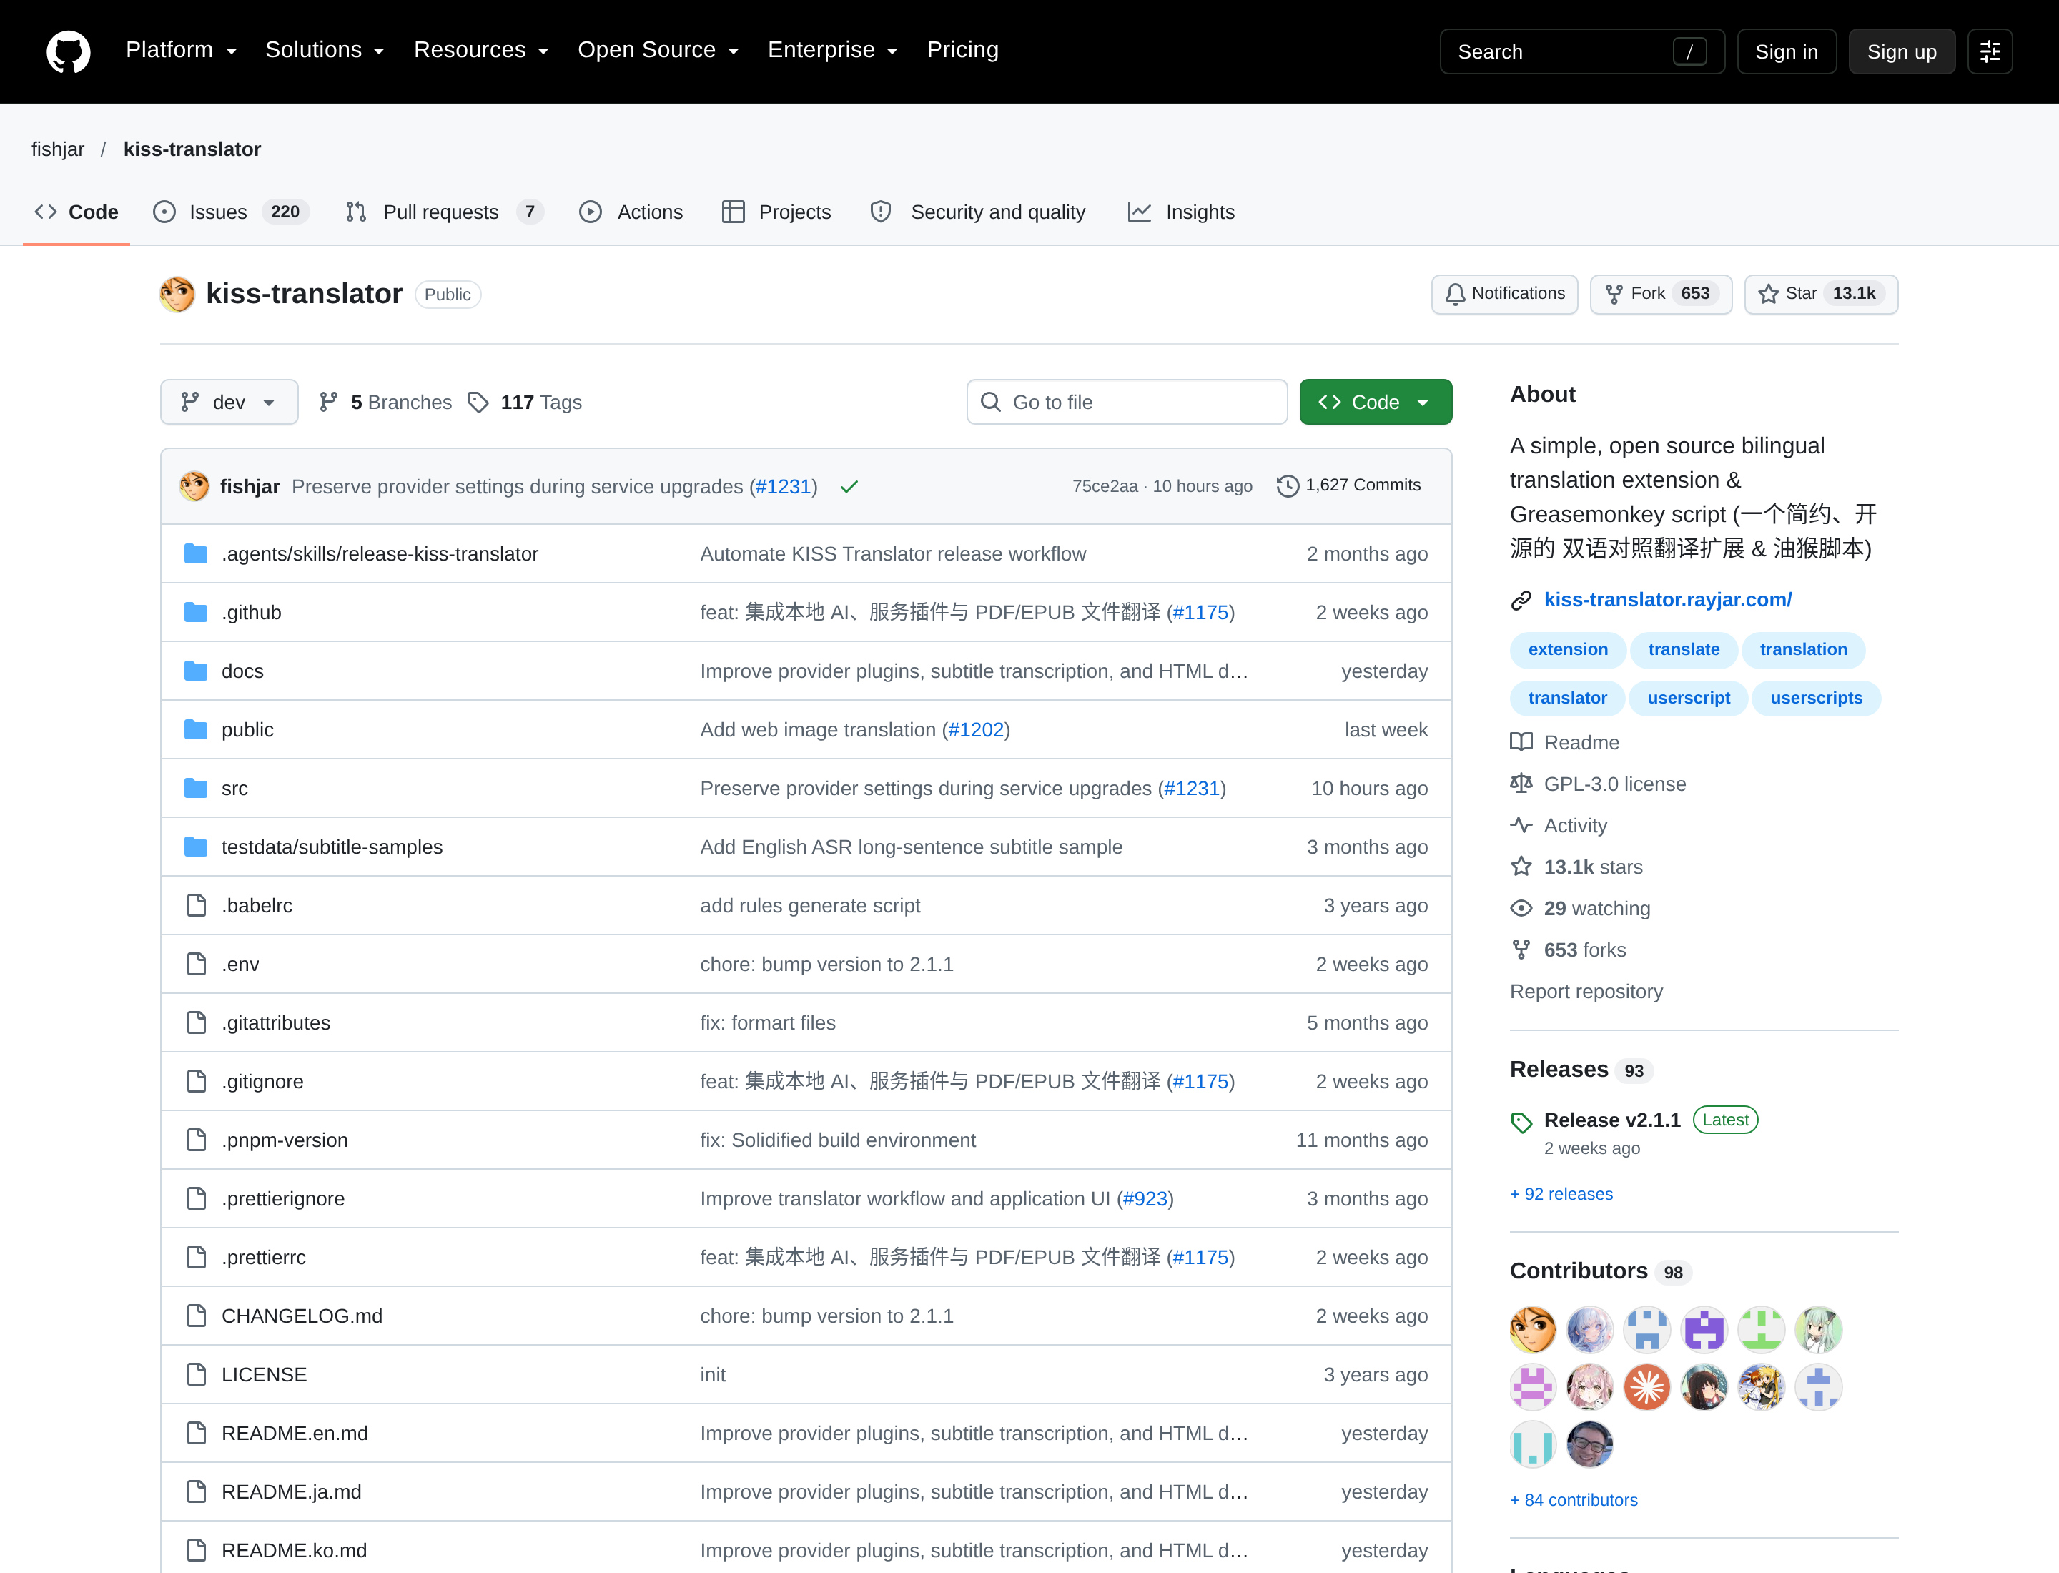Click the header Search box
Image resolution: width=2059 pixels, height=1573 pixels.
tap(1581, 51)
